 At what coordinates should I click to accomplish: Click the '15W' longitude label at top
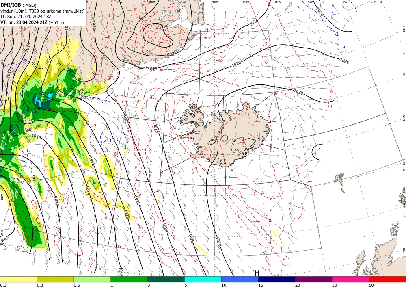pyautogui.click(x=246, y=2)
